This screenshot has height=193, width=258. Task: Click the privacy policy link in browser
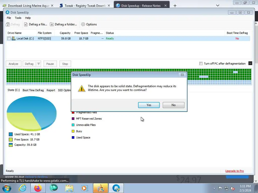[36, 177]
